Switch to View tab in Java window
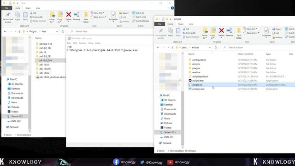The image size is (295, 166). [x=38, y=8]
